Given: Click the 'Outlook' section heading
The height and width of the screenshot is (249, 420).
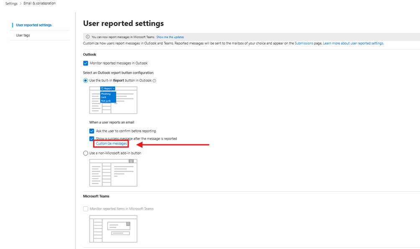Looking at the screenshot, I should (89, 54).
